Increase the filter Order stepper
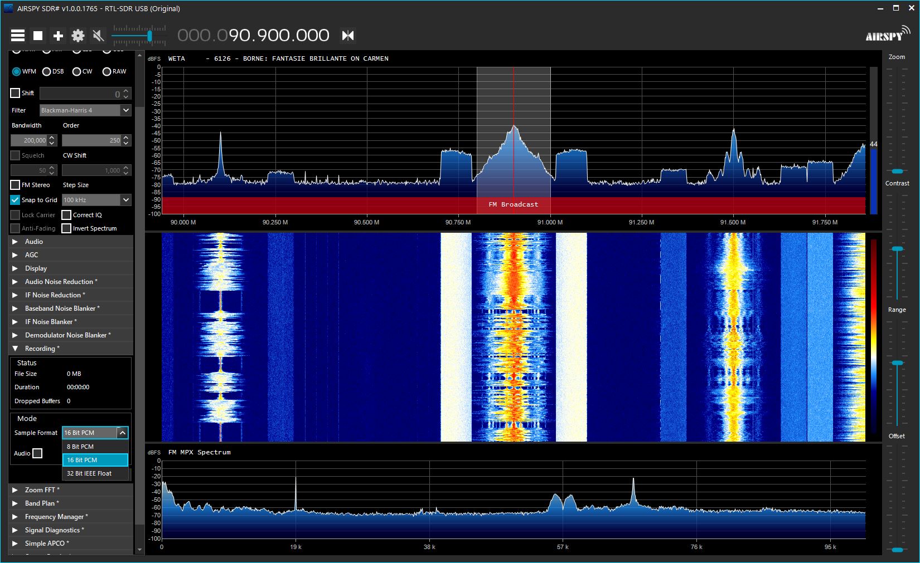 pyautogui.click(x=126, y=137)
